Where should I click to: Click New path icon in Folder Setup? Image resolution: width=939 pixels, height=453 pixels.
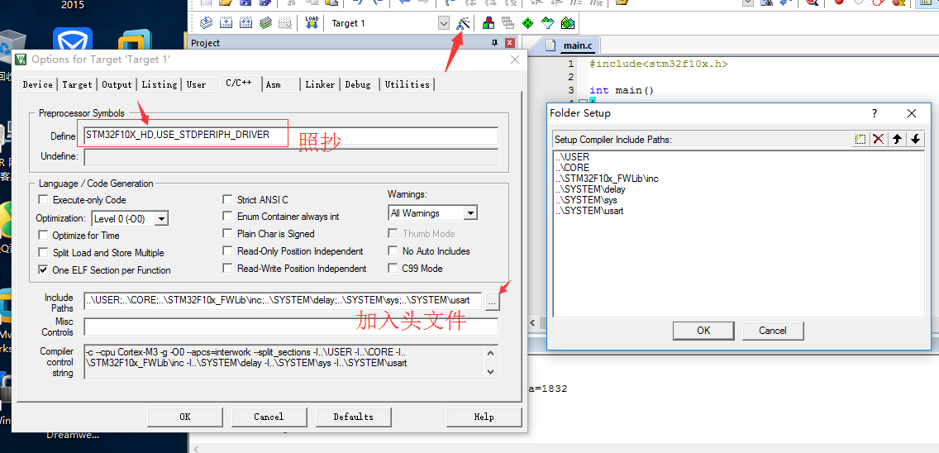[860, 139]
